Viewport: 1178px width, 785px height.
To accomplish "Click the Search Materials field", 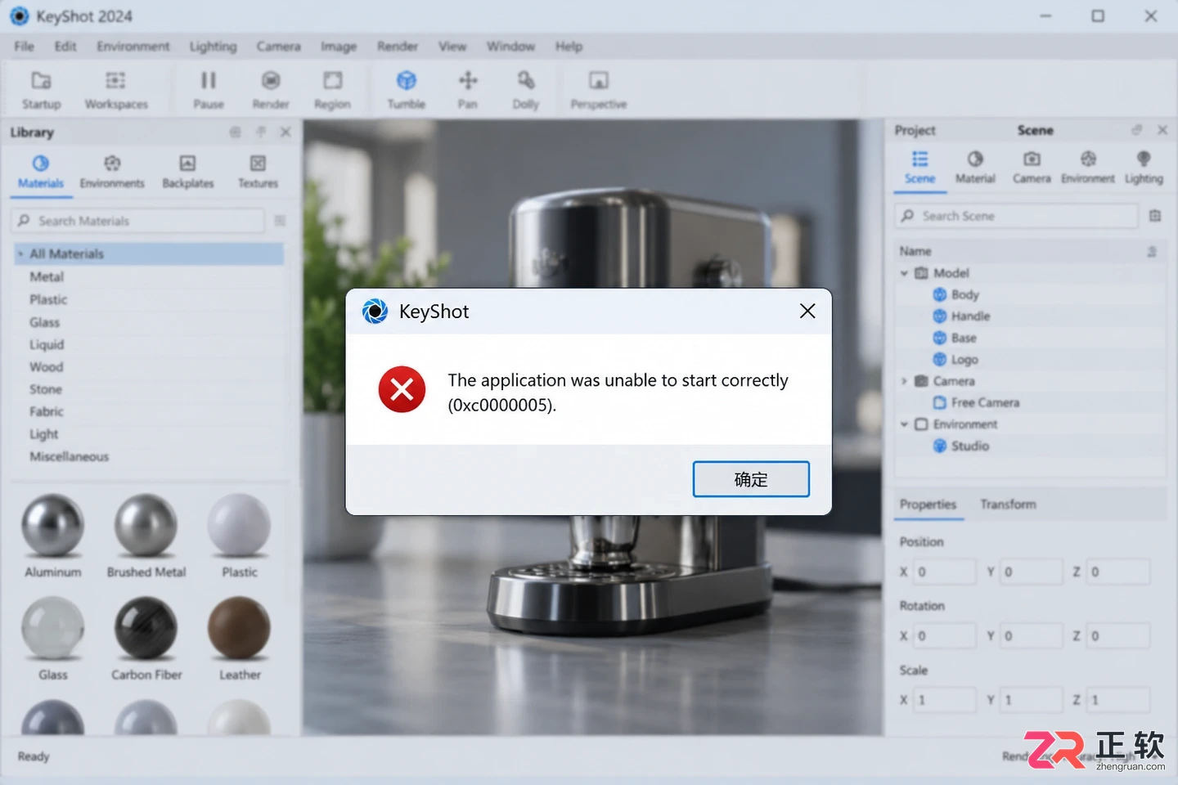I will point(138,221).
